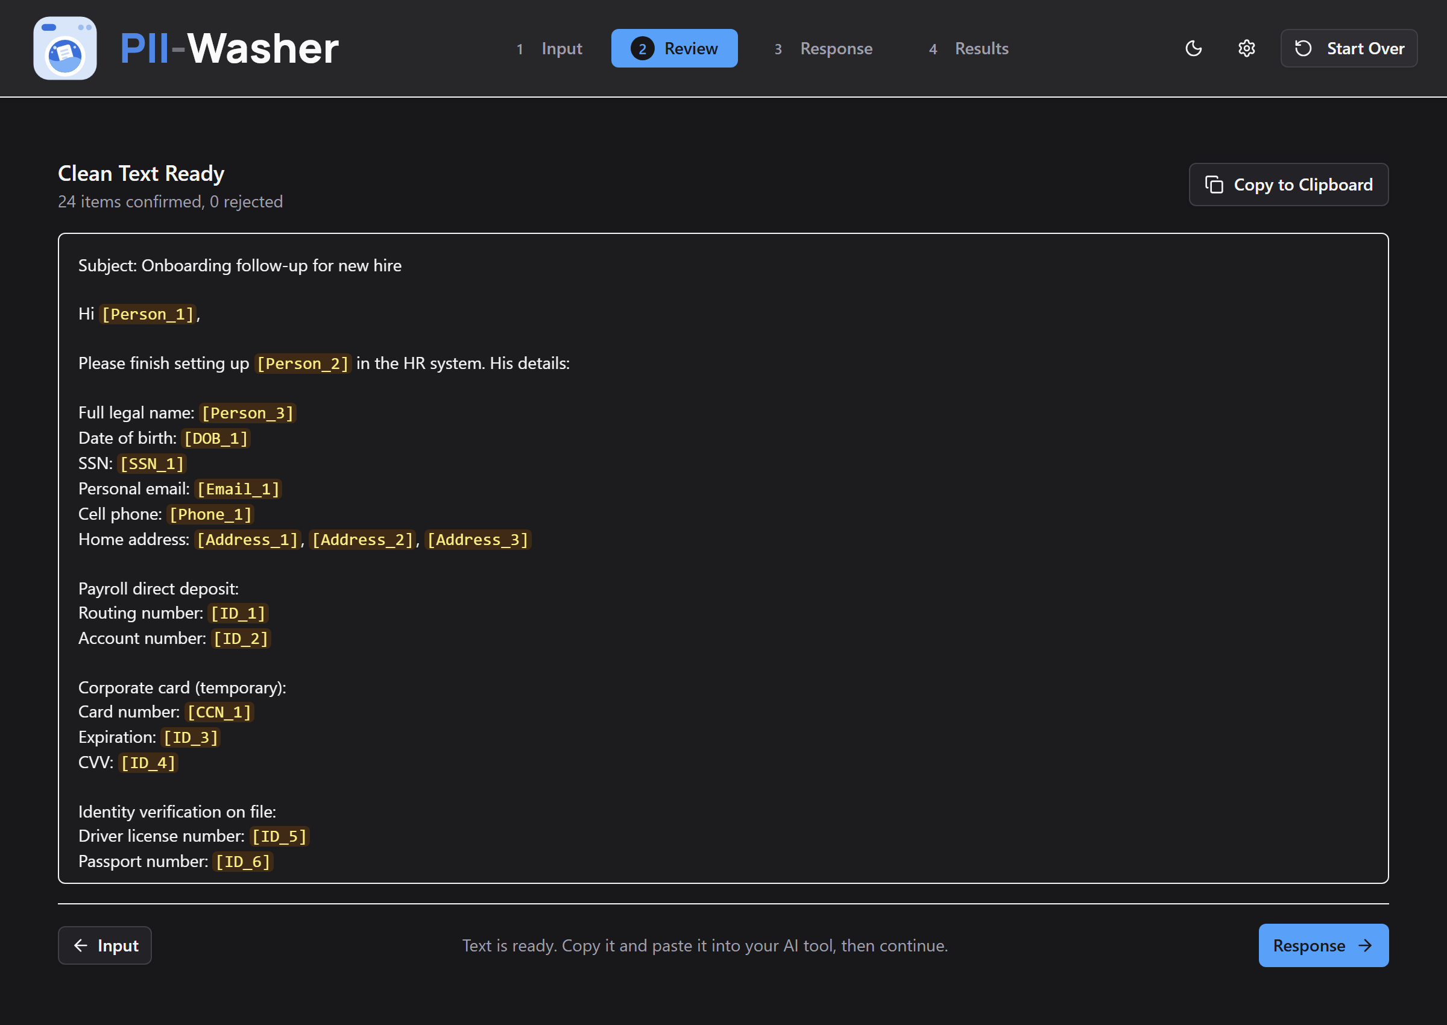
Task: Click the [Address_1] placeholder
Action: (x=247, y=540)
